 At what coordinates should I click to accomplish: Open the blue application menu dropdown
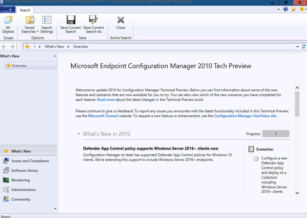[x=8, y=9]
